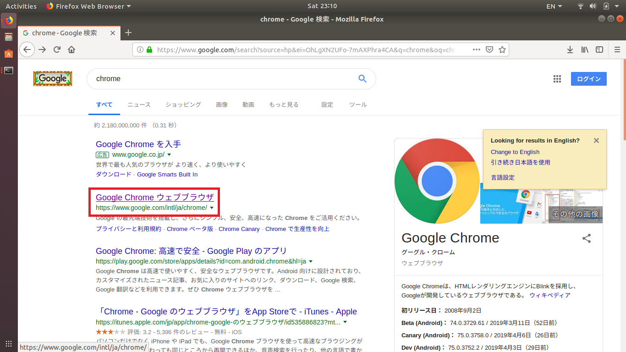Screen dimensions: 626x352
Task: Open the page actions three-dot menu
Action: click(477, 49)
